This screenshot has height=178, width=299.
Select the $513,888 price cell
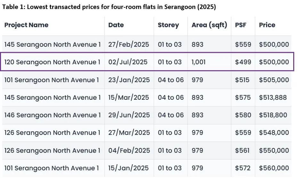(273, 97)
